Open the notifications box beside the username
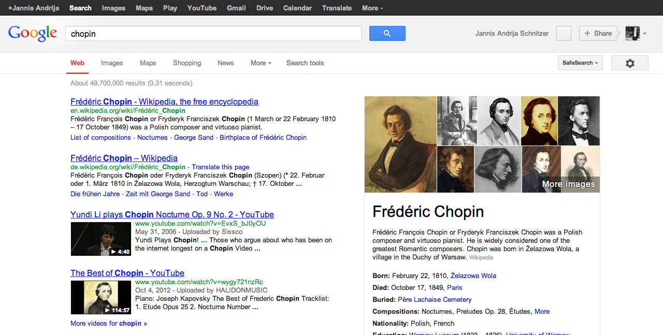This screenshot has width=663, height=335. pyautogui.click(x=564, y=33)
